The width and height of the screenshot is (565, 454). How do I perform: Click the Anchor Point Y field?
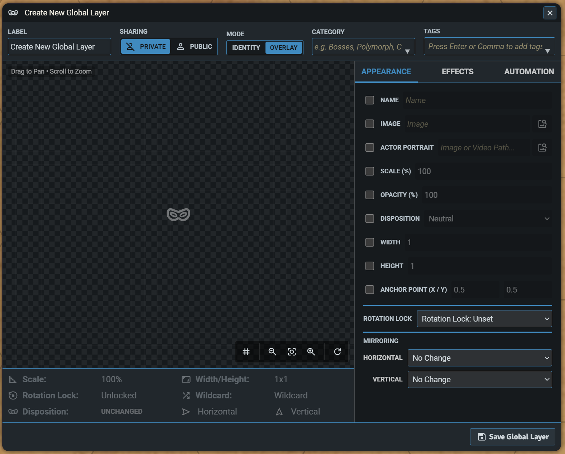click(527, 290)
